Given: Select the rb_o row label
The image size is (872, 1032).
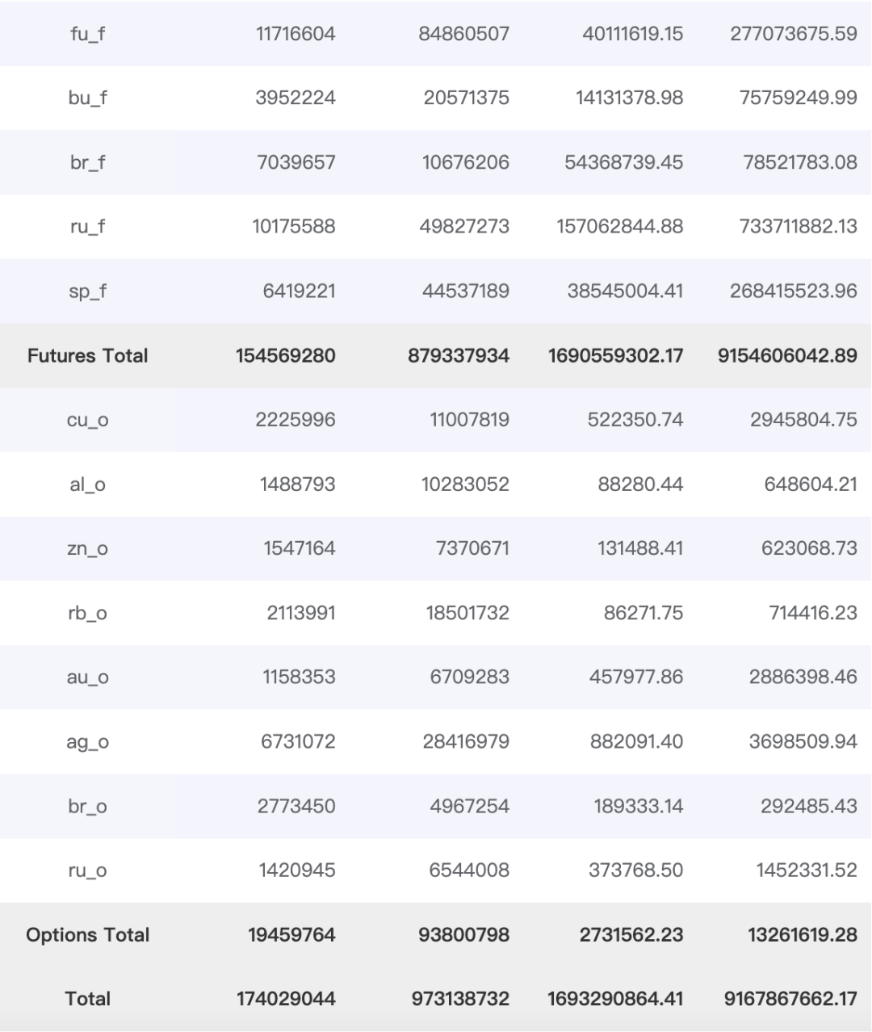Looking at the screenshot, I should [x=87, y=613].
